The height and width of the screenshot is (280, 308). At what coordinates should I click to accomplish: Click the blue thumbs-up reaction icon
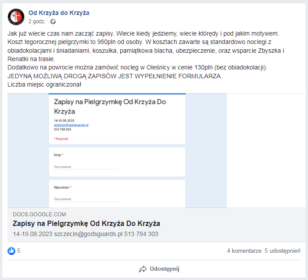(x=11, y=251)
